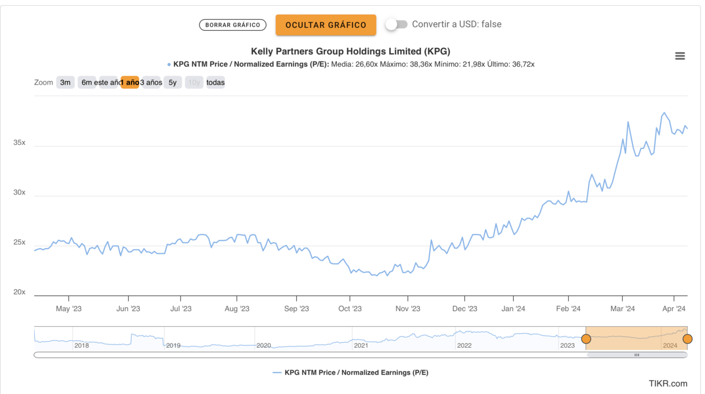Click the navigator scrollbar thumb grip
The image size is (705, 394).
tap(637, 355)
